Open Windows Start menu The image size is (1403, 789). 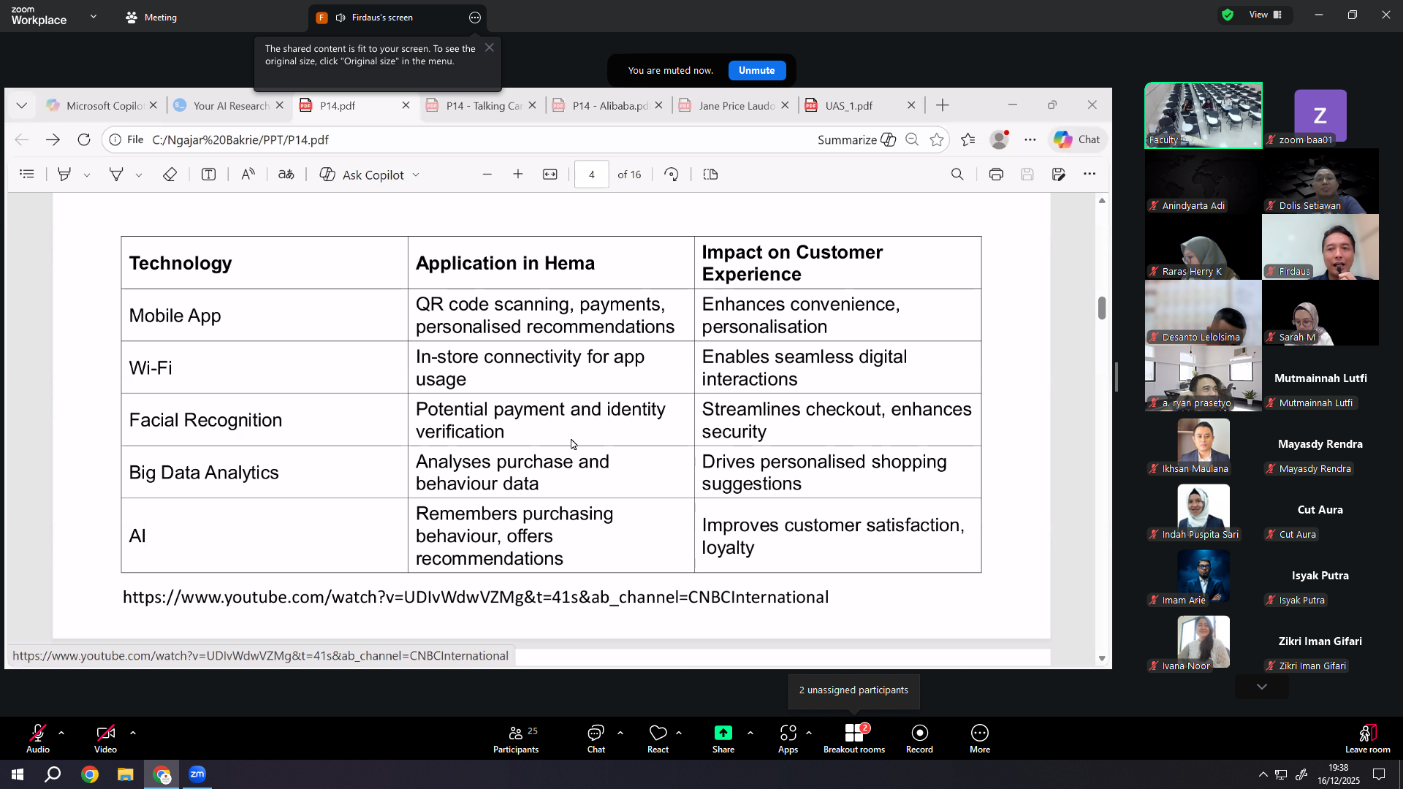(x=18, y=774)
